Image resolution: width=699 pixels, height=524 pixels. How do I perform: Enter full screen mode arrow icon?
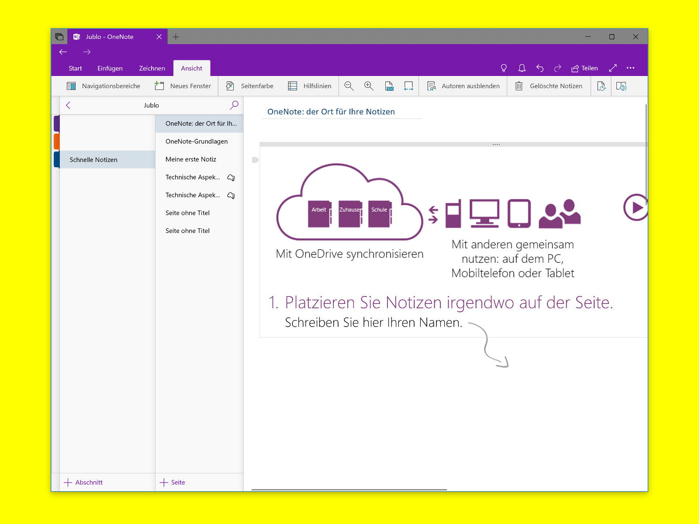[613, 68]
